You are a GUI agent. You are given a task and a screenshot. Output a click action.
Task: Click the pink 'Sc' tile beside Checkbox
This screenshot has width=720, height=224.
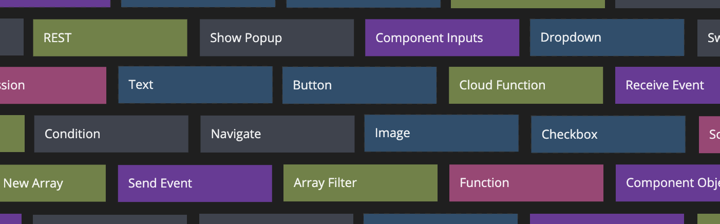(x=710, y=135)
